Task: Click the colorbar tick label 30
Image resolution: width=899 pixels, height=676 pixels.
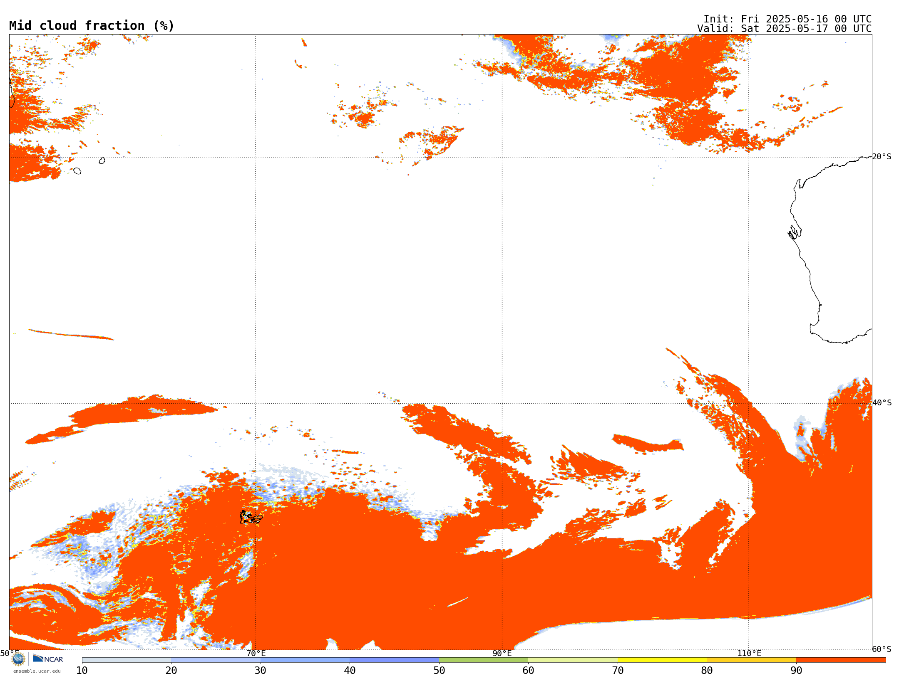Action: 261,671
